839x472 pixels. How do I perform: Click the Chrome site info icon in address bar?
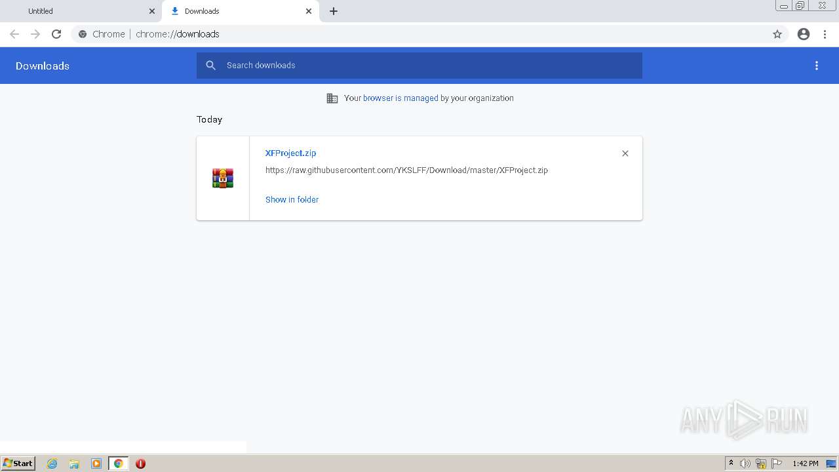[x=83, y=34]
